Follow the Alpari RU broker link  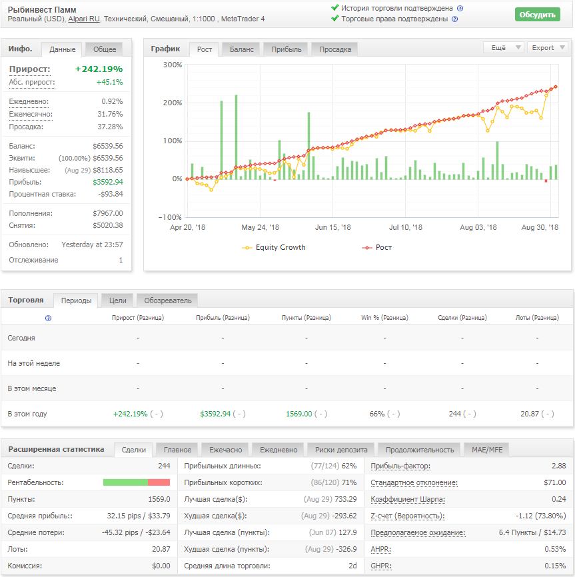click(x=84, y=19)
